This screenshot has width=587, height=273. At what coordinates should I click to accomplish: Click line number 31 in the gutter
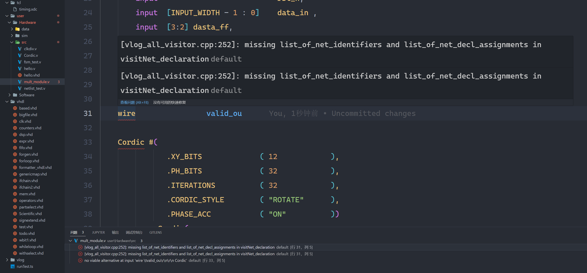click(88, 113)
